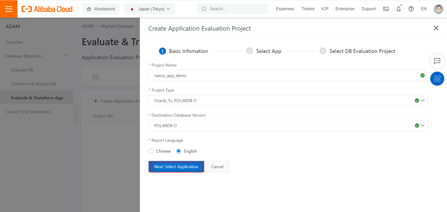Open the ICP menu item

coord(325,9)
